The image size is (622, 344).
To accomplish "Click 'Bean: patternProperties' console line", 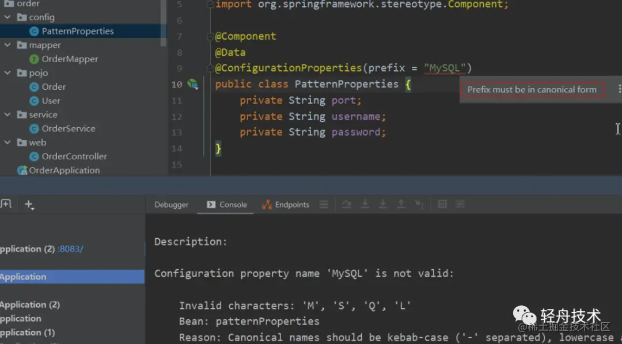I will click(249, 321).
